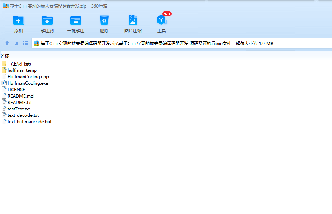Select the HuffmanCoding.exe file name
The height and width of the screenshot is (214, 332).
point(28,83)
